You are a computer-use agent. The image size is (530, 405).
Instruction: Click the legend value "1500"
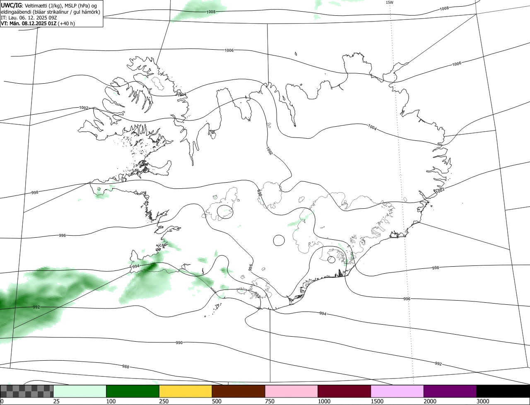point(377,401)
